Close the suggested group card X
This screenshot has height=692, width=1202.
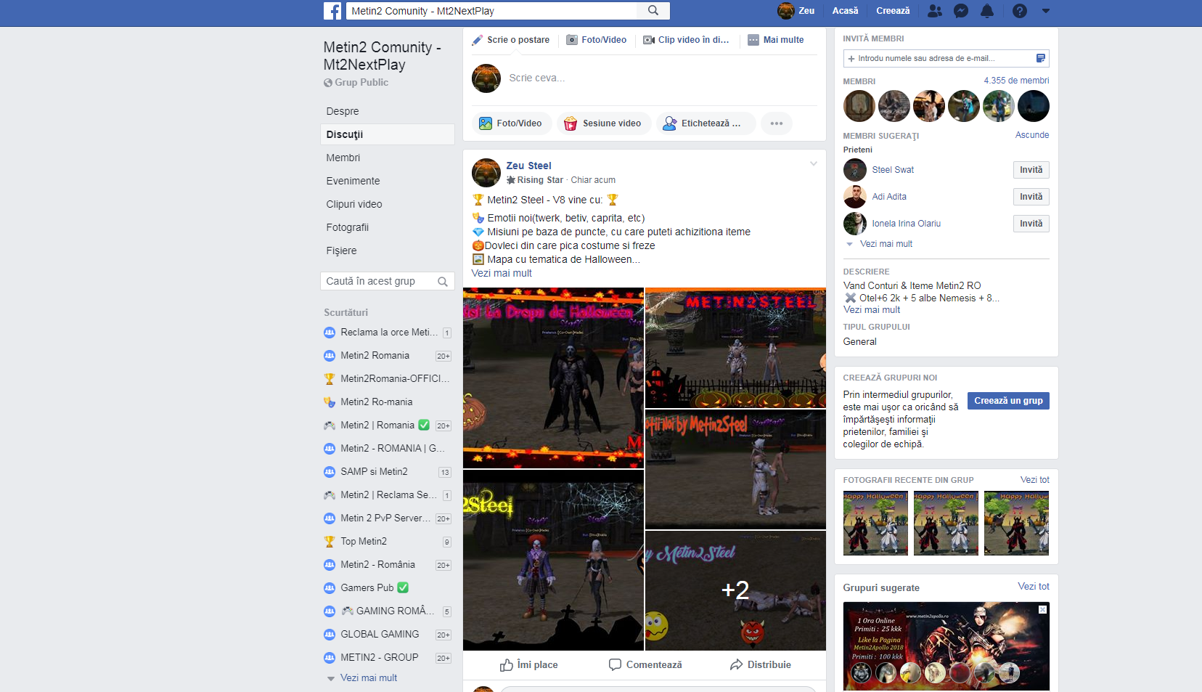pos(1042,610)
